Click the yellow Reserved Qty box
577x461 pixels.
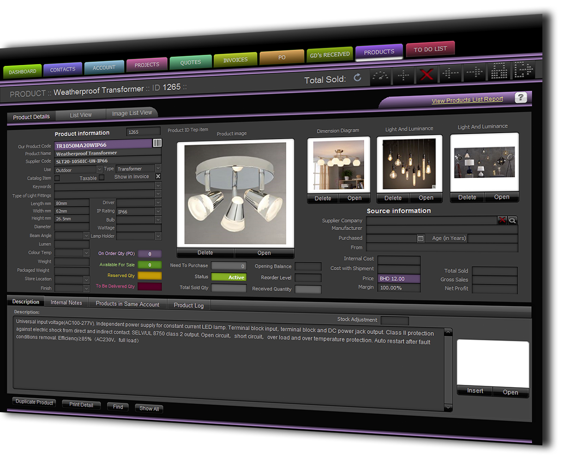150,276
